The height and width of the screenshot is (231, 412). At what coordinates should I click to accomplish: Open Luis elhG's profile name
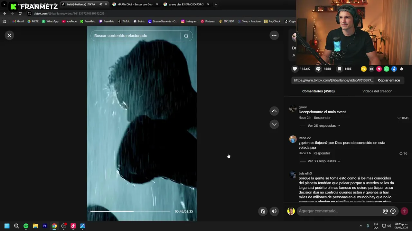coord(305,174)
